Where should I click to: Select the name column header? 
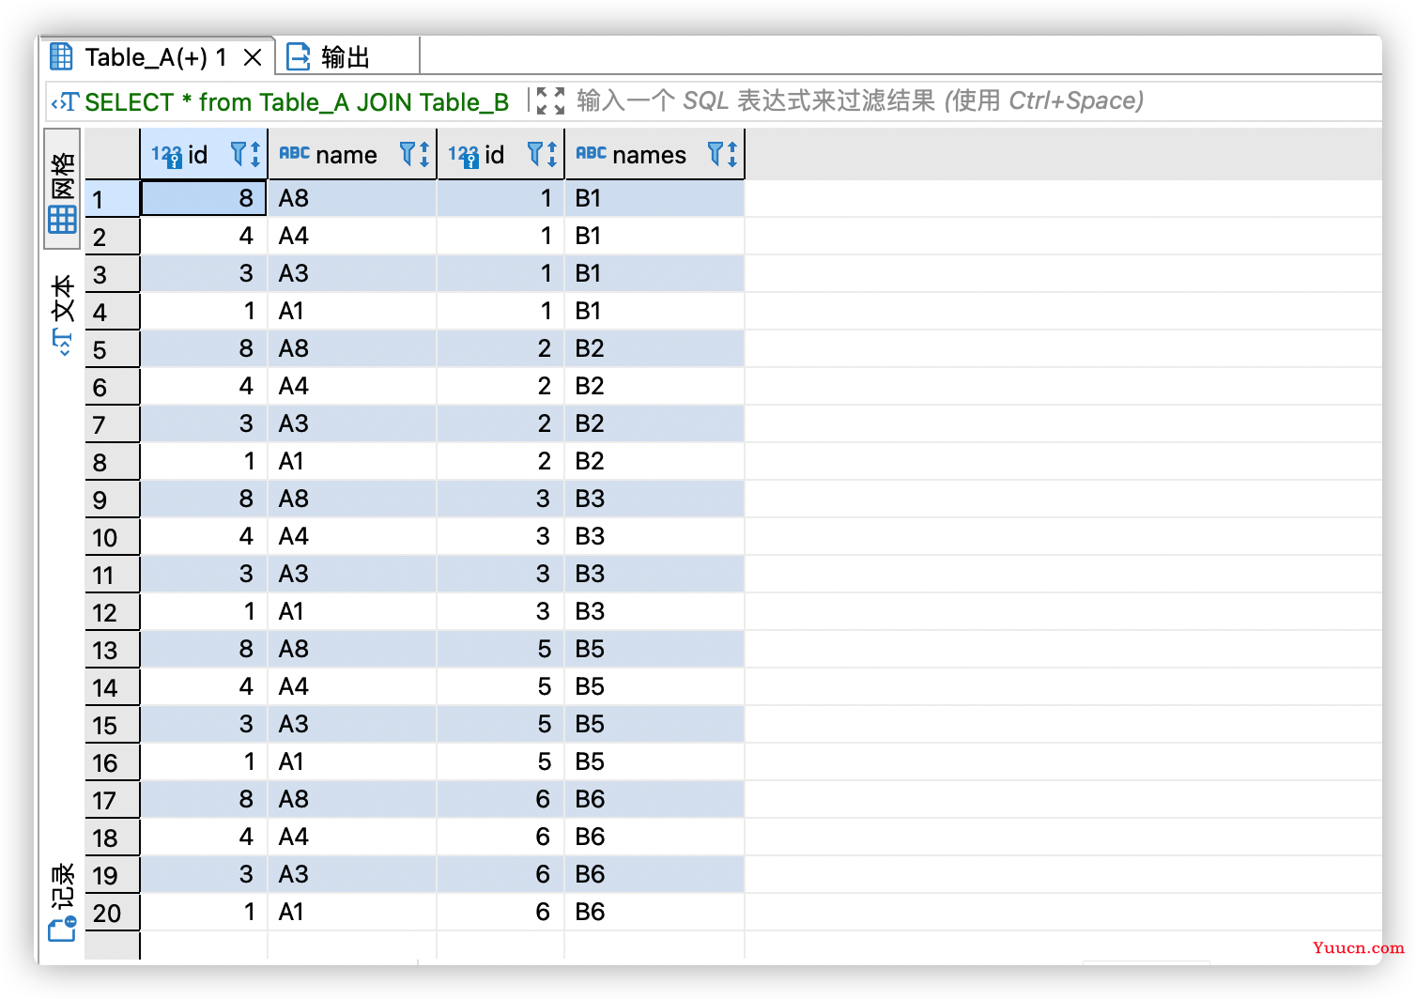352,154
